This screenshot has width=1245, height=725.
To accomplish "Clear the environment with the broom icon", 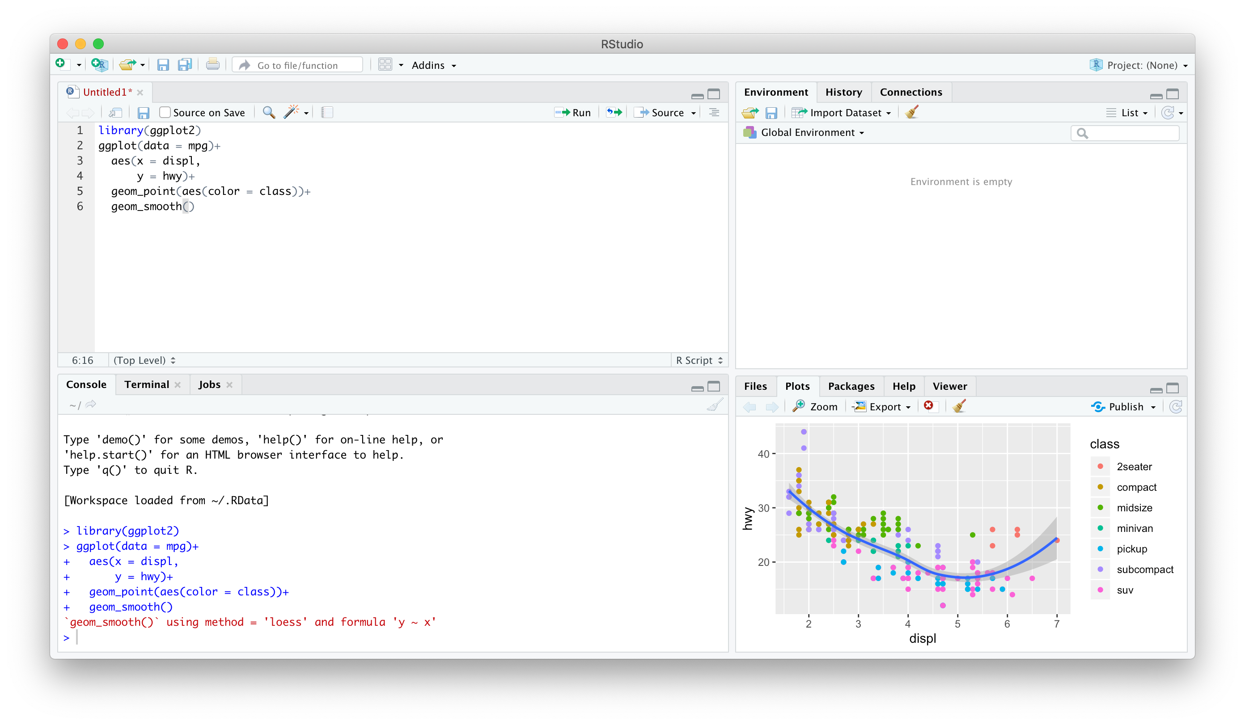I will [912, 113].
